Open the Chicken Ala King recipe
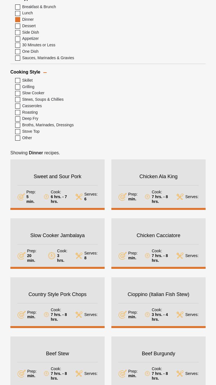Viewport: 216px width, 385px height. 158,177
